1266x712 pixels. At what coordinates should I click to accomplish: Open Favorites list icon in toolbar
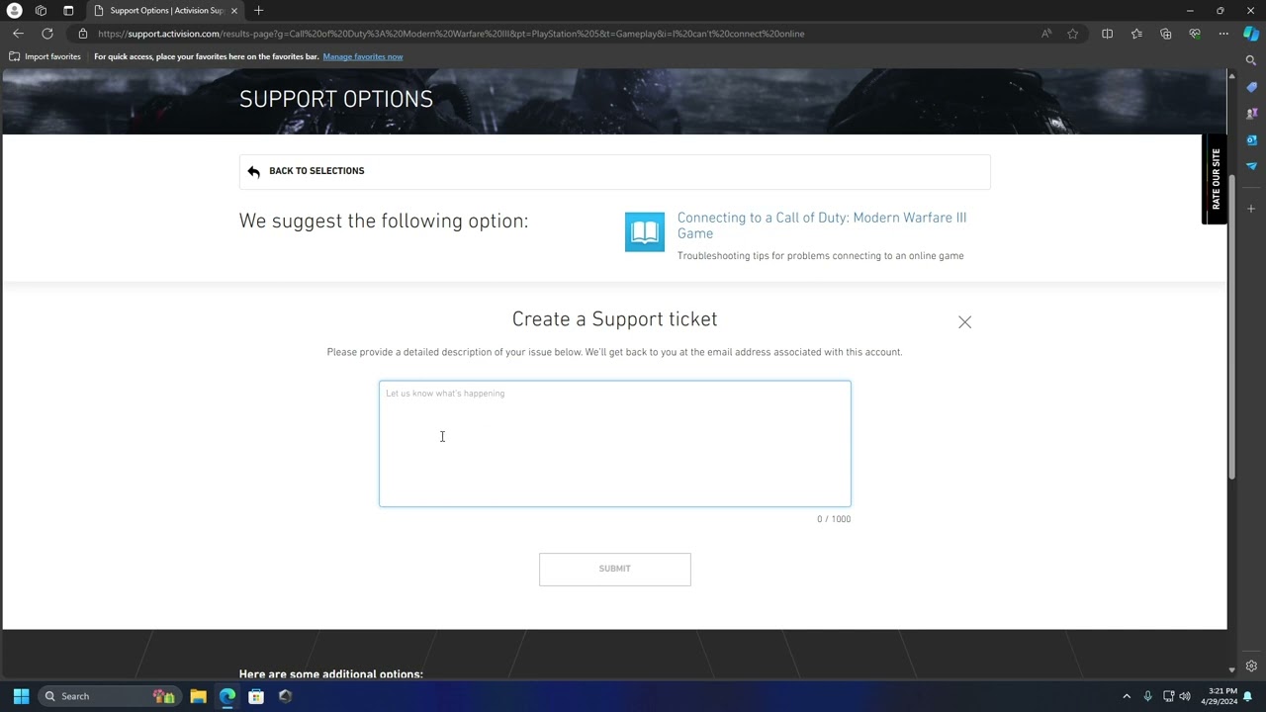point(1136,34)
